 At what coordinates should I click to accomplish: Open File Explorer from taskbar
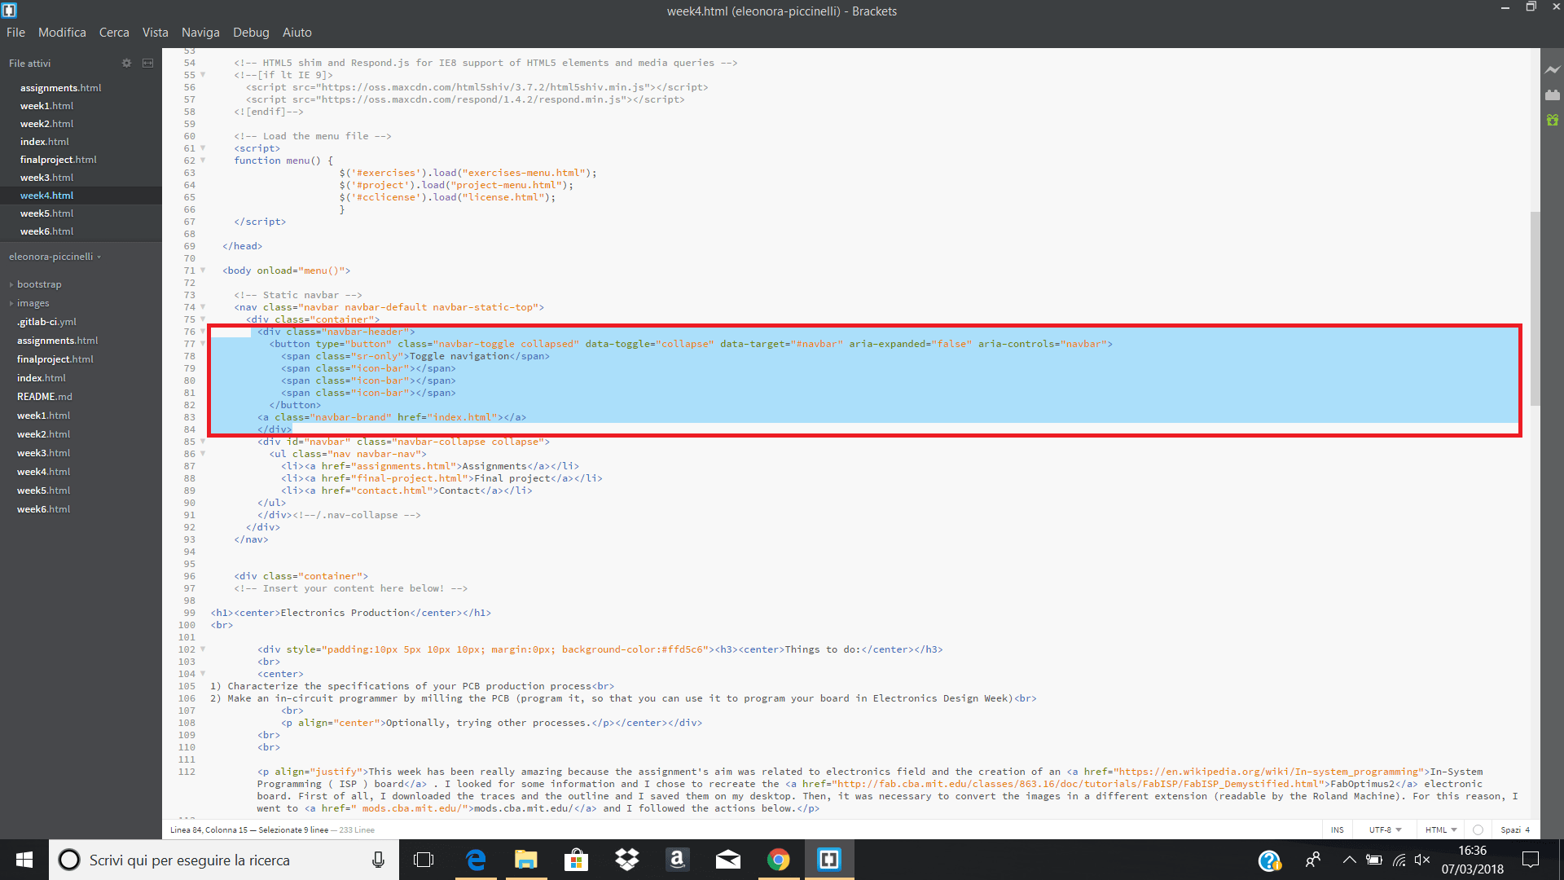click(526, 860)
